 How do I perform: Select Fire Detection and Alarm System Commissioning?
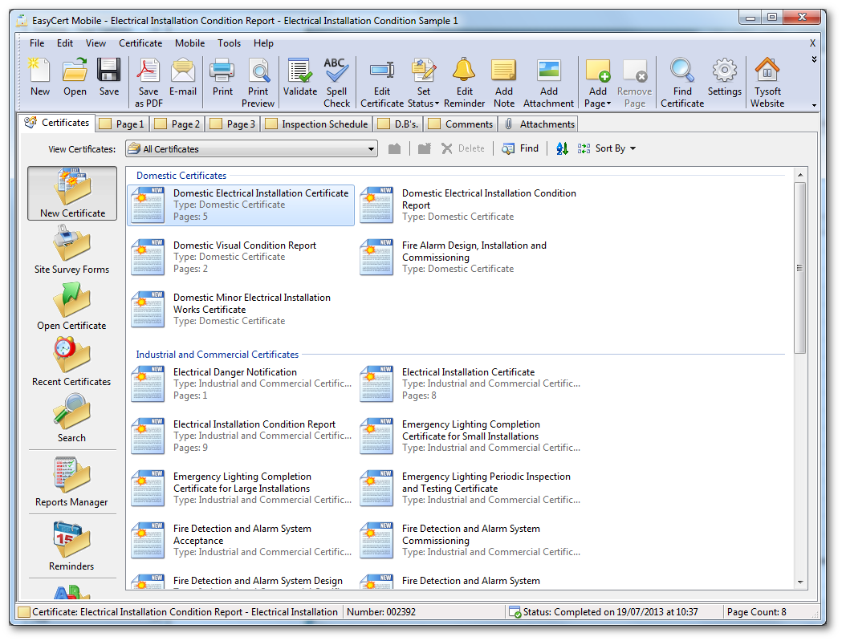(470, 540)
